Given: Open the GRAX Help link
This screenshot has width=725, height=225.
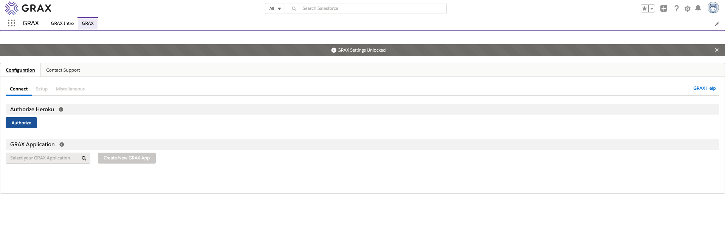Looking at the screenshot, I should [704, 88].
